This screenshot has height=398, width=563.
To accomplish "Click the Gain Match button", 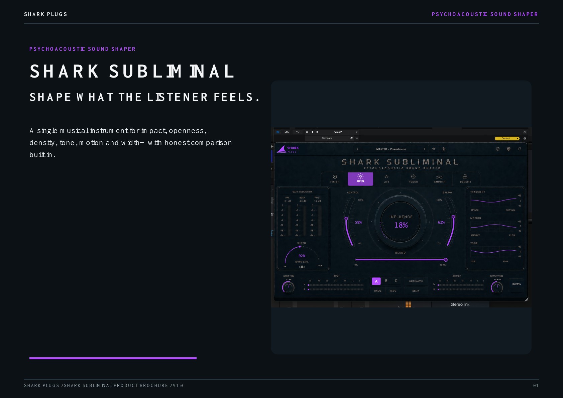I will (416, 281).
